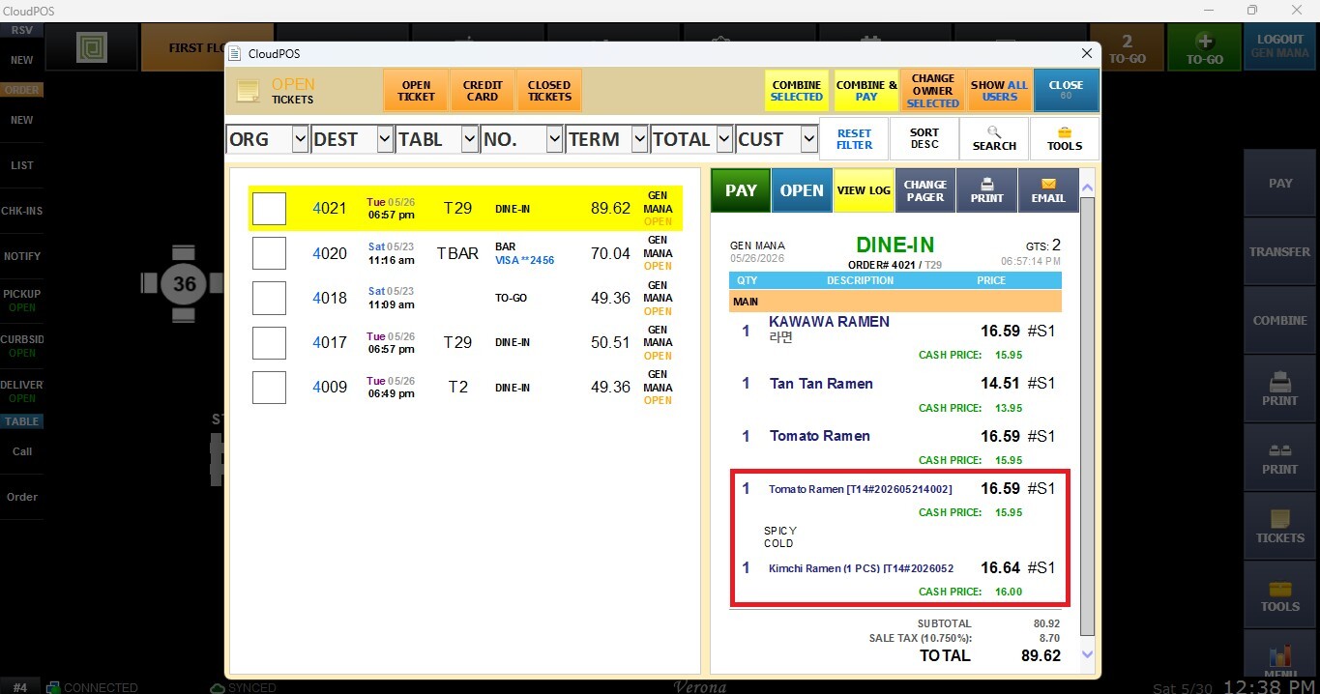Screen dimensions: 1320x694
Task: Click the SHOW ALL USERS button
Action: click(999, 91)
